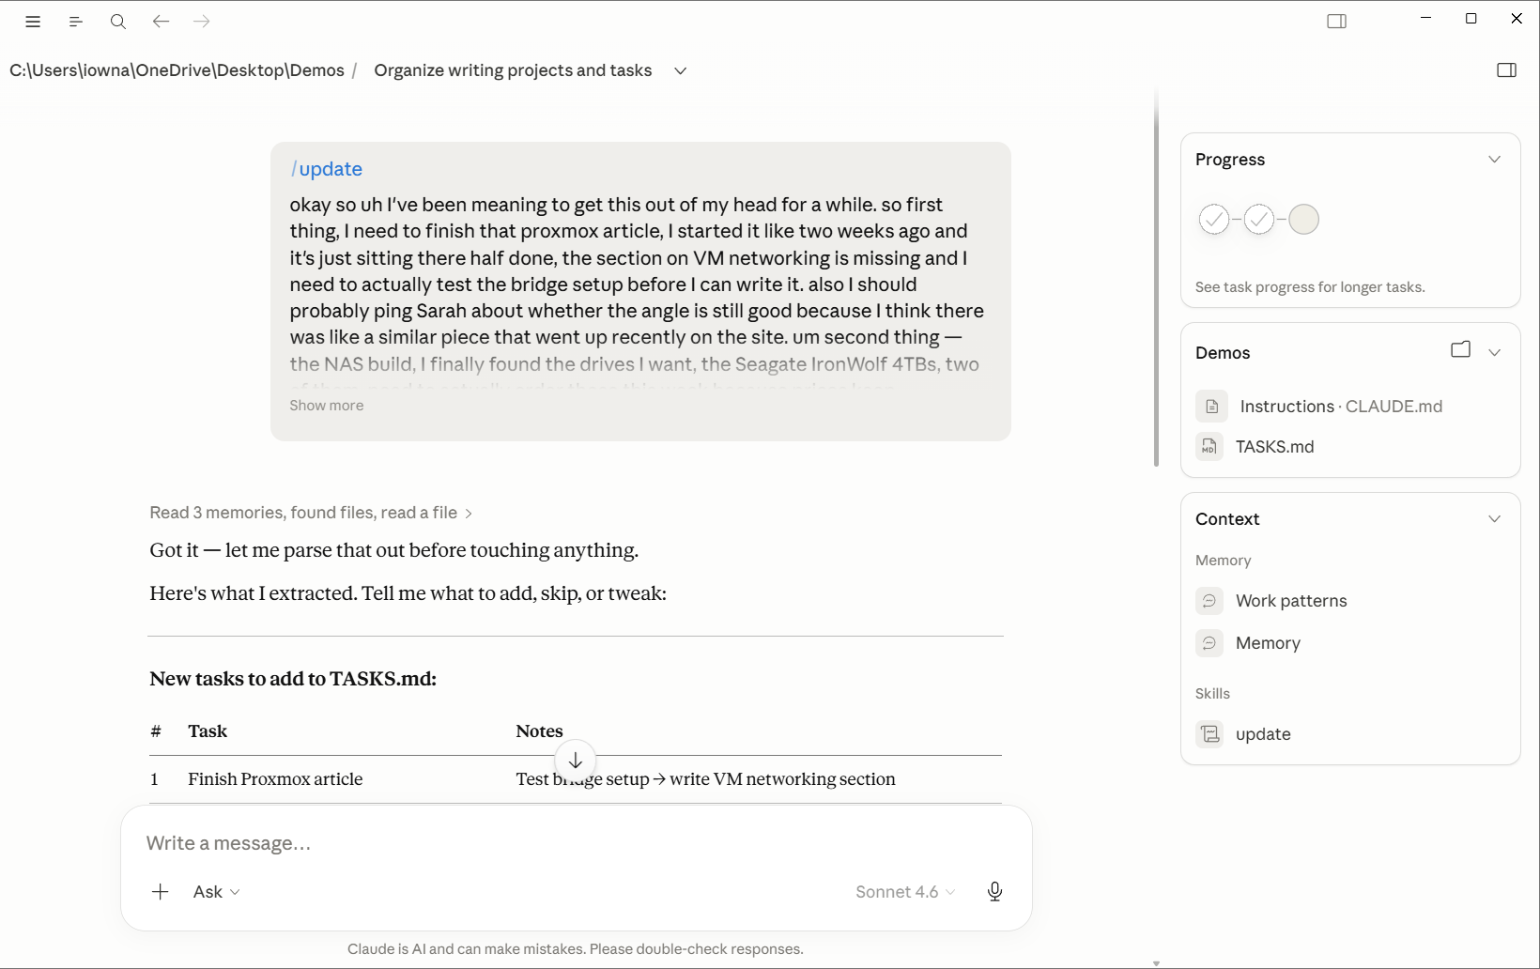1540x969 pixels.
Task: Collapse the Progress panel
Action: (1494, 160)
